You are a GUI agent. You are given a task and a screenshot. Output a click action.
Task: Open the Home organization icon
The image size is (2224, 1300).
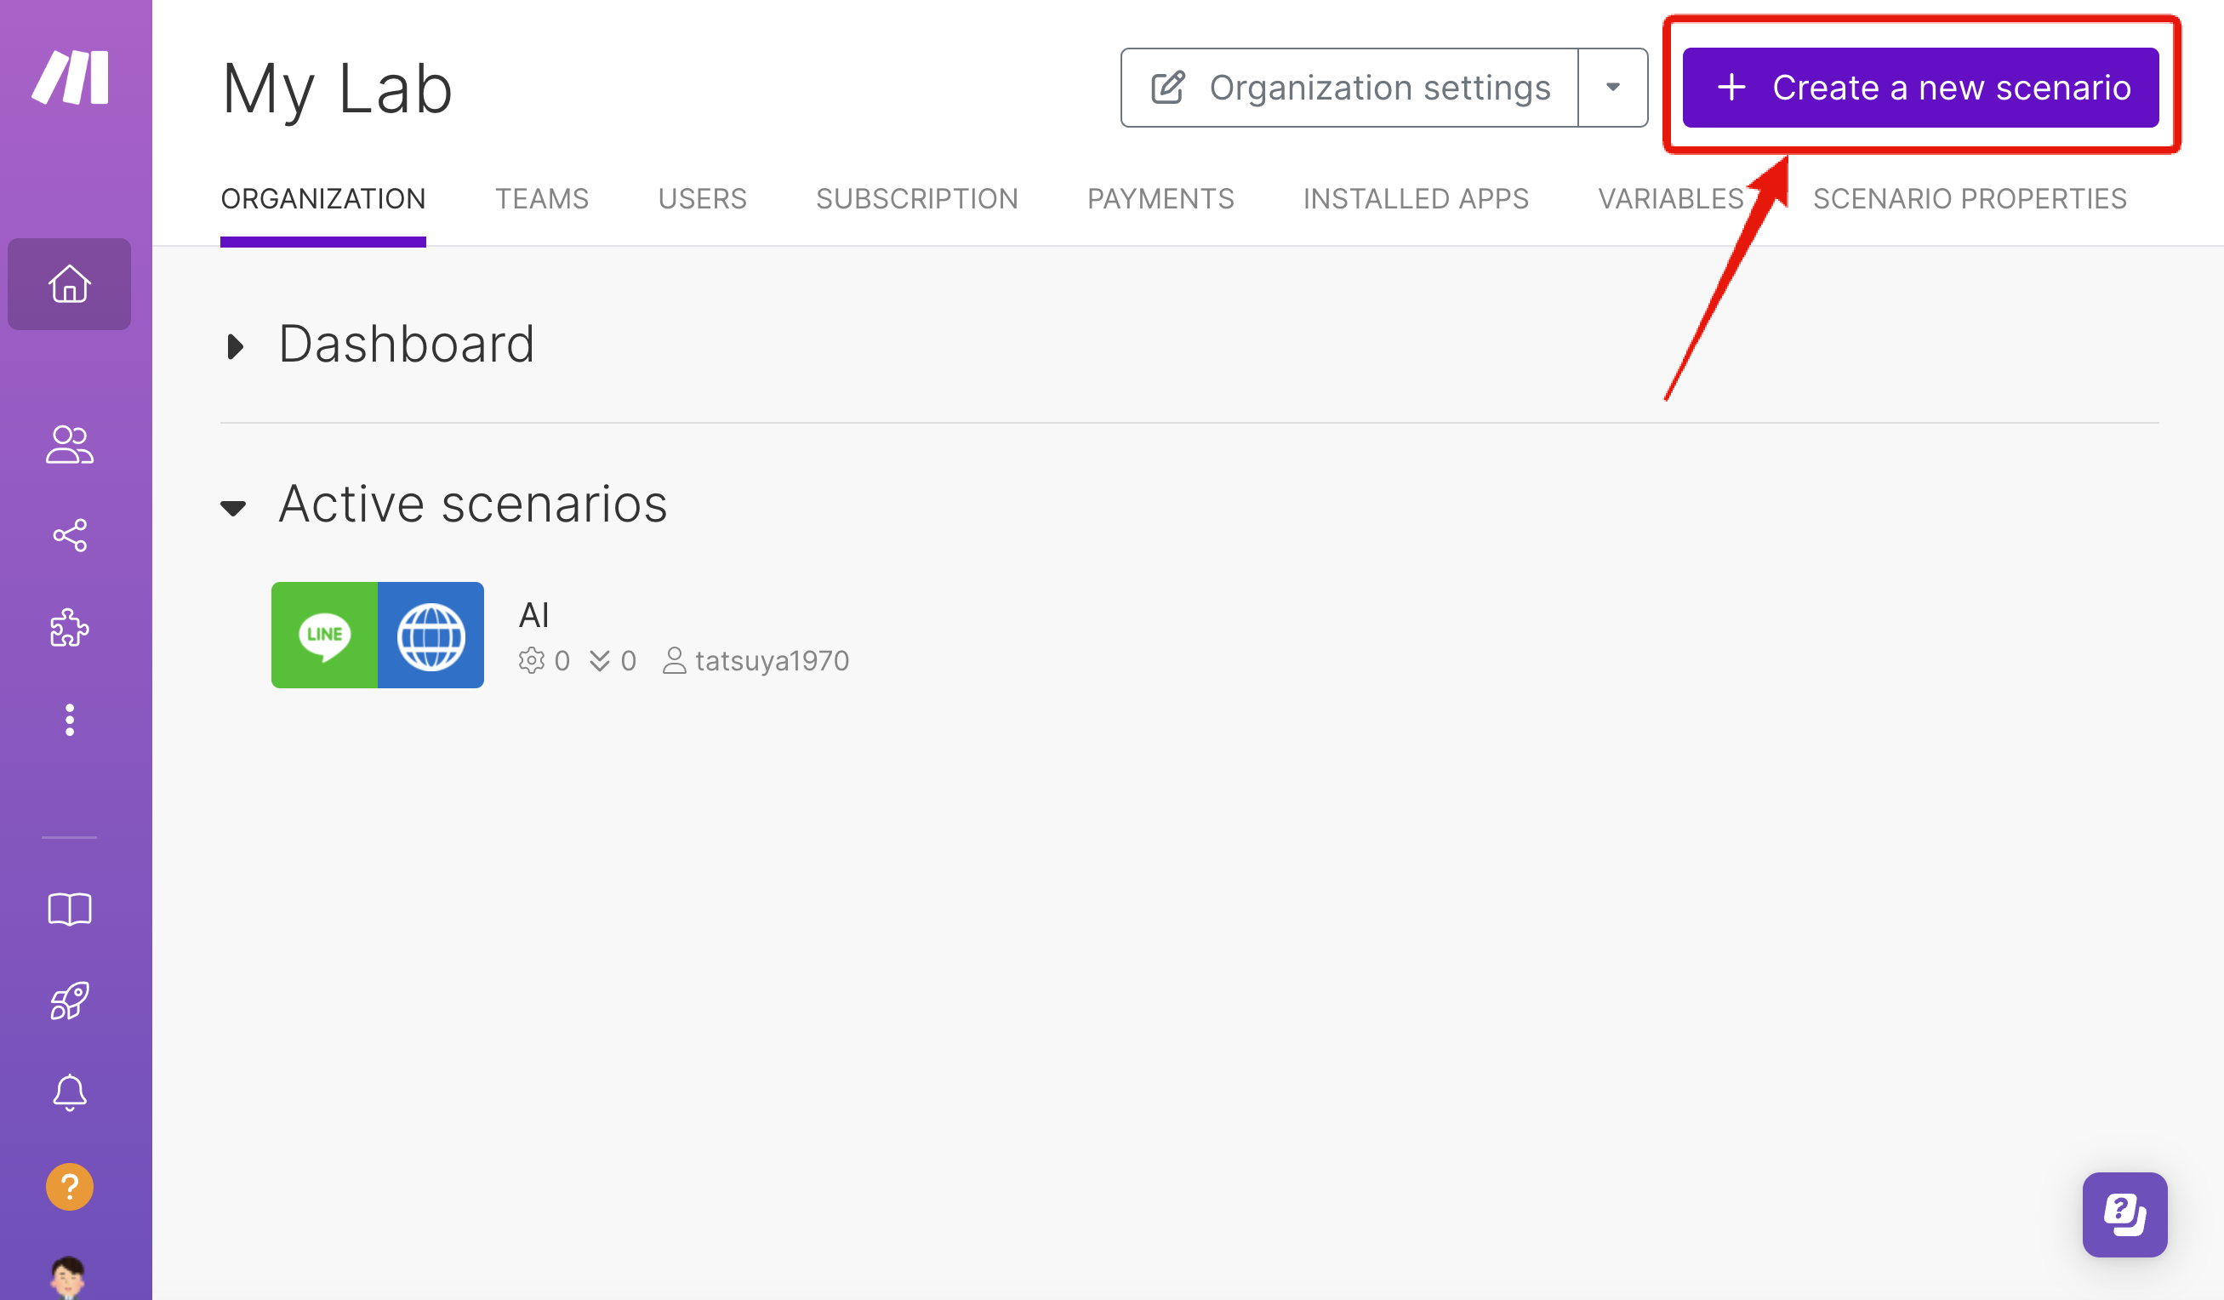pos(70,284)
